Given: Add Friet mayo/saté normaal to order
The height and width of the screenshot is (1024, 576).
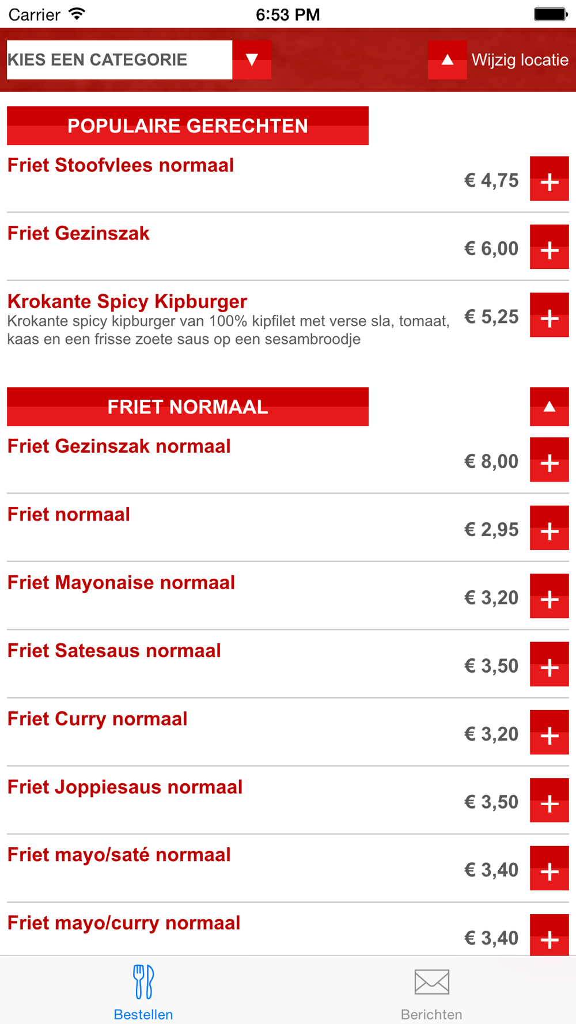Looking at the screenshot, I should pos(549,868).
